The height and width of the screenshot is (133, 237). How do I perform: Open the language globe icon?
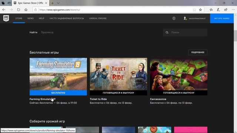pos(174,18)
